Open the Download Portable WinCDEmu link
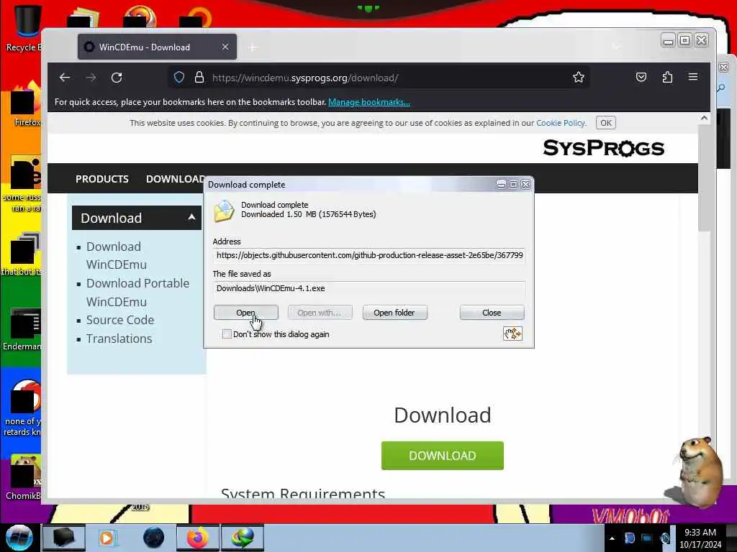 click(137, 293)
